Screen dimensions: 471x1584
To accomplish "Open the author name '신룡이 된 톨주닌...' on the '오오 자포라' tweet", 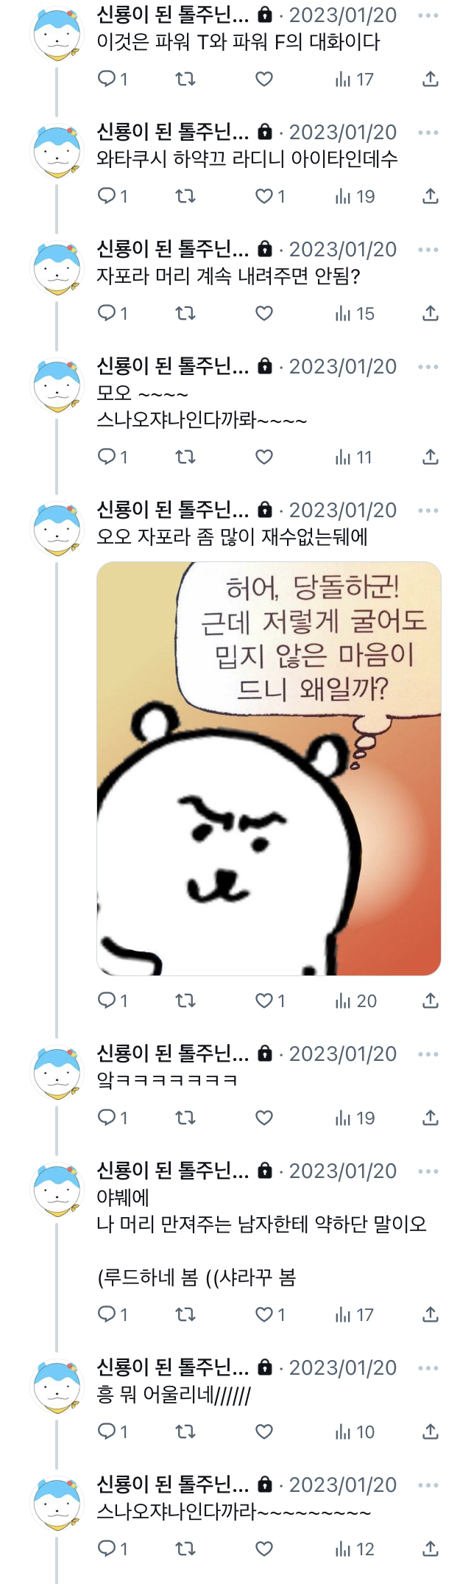I will click(x=173, y=510).
